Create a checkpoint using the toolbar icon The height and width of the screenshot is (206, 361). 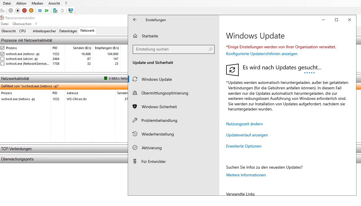point(55,11)
